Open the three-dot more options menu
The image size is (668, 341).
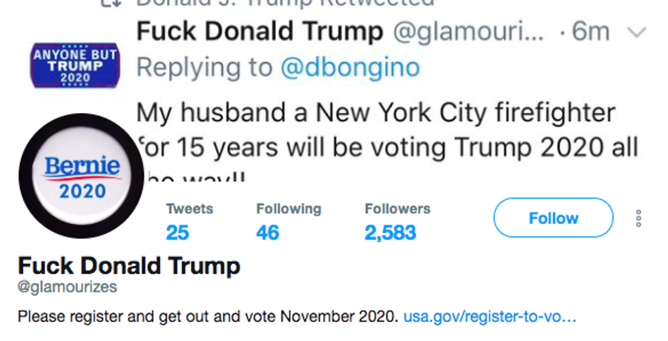[638, 218]
